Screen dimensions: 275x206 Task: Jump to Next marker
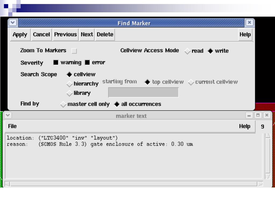pos(87,35)
